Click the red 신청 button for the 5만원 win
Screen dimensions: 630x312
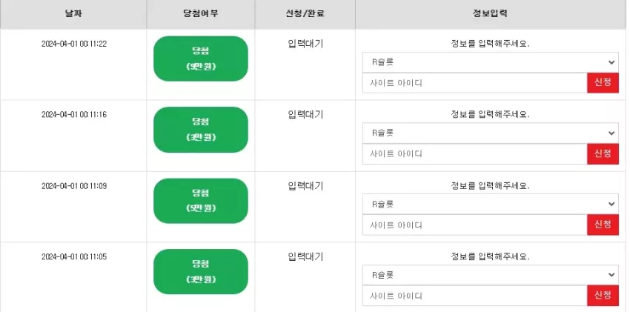[603, 225]
